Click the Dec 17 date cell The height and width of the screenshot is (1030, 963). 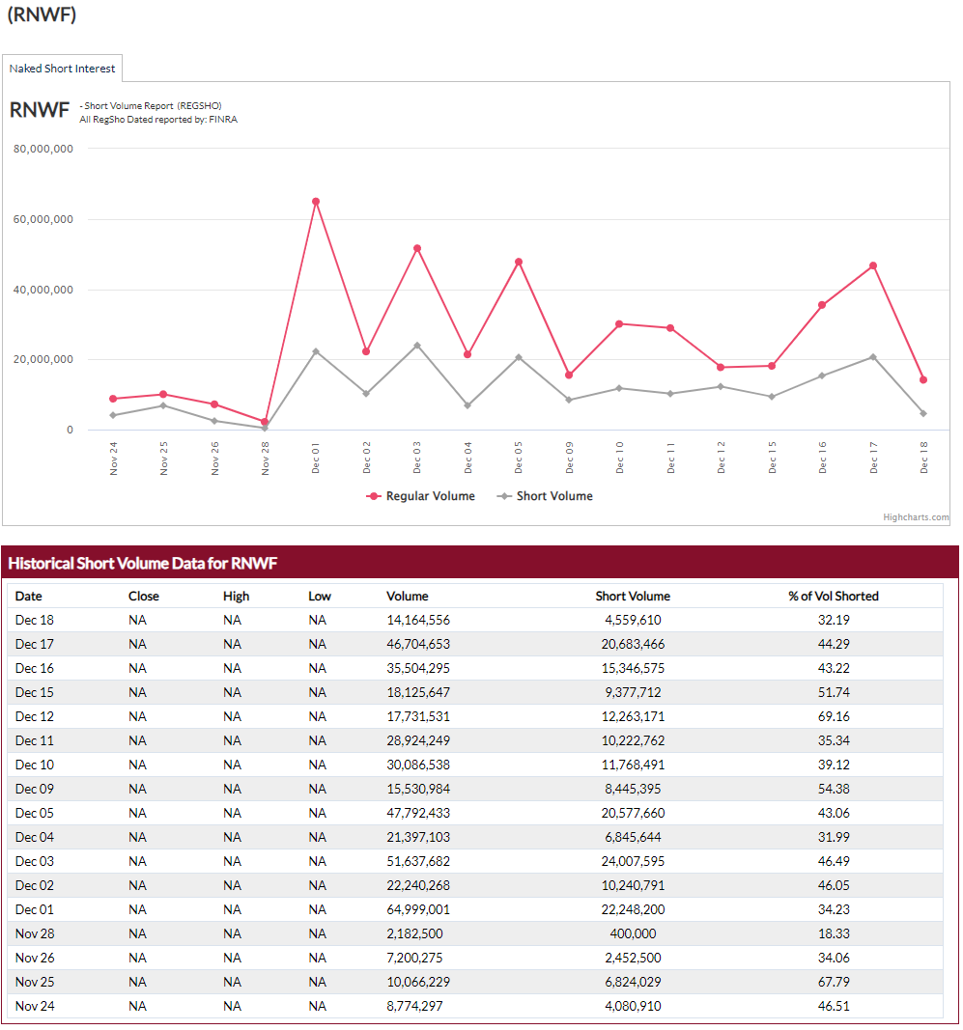tap(34, 645)
